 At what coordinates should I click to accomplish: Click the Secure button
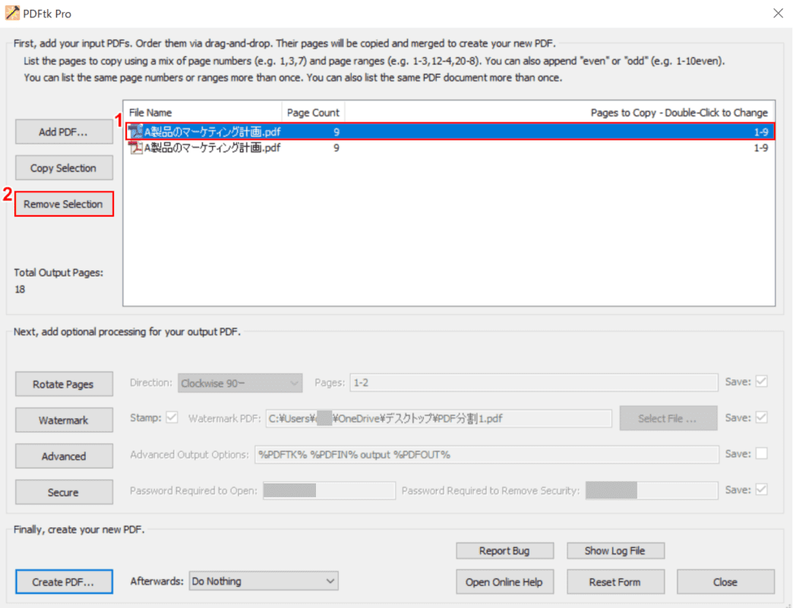tap(64, 492)
